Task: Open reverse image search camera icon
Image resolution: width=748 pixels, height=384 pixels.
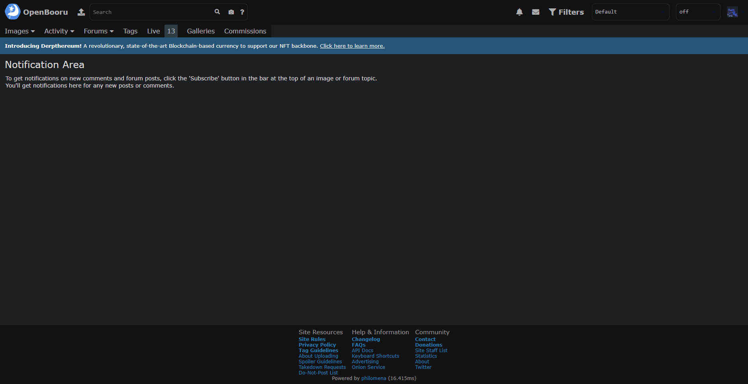Action: click(x=231, y=12)
